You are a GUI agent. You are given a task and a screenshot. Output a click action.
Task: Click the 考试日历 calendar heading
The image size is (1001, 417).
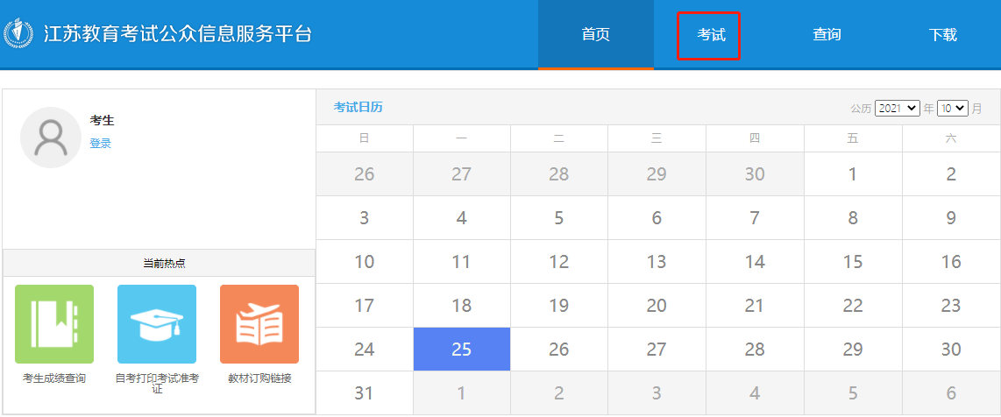[358, 108]
